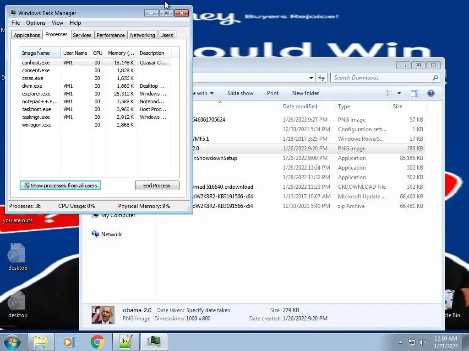
Task: Click Slide show in Explorer toolbar
Action: click(240, 93)
